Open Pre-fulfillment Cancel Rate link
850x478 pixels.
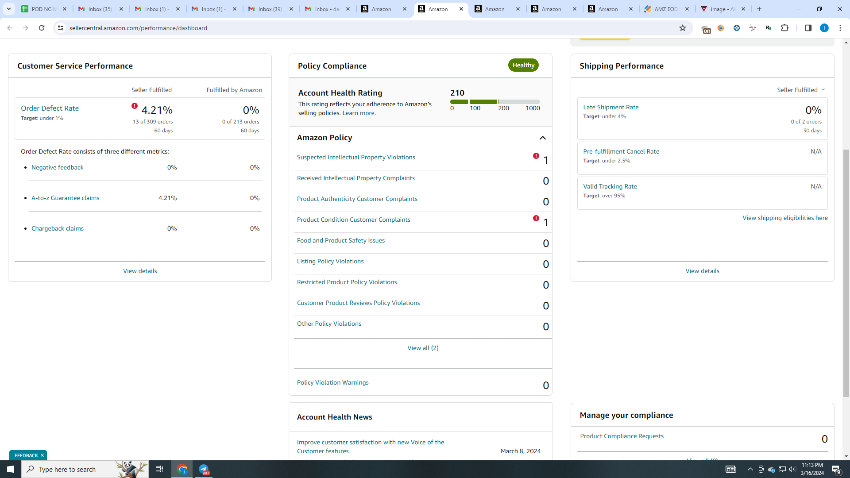621,151
